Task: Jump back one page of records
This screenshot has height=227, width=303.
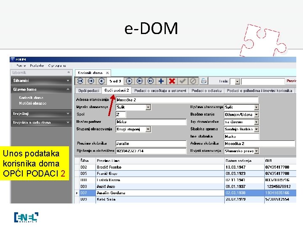Action: [x=91, y=81]
